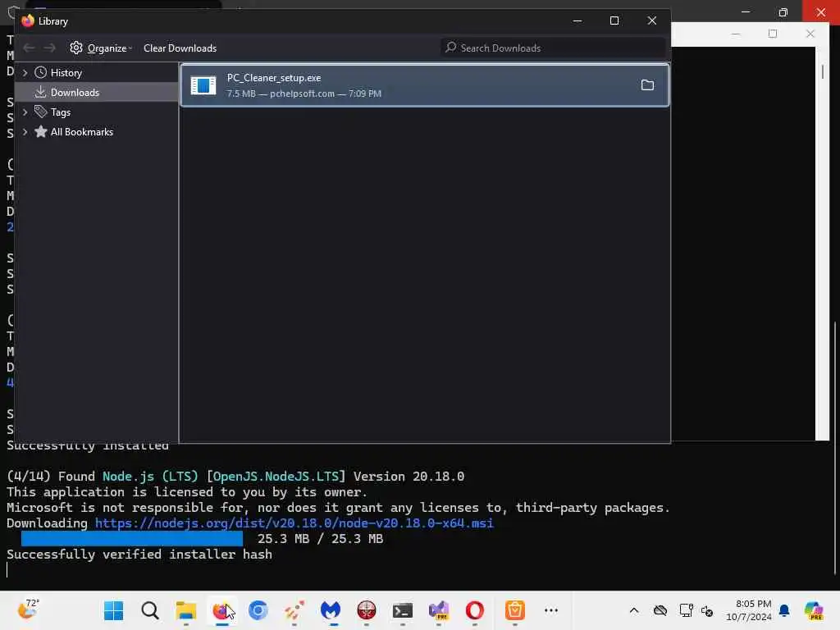Open the nodejs.org download link in terminal
Viewport: 840px width, 630px height.
tap(294, 523)
